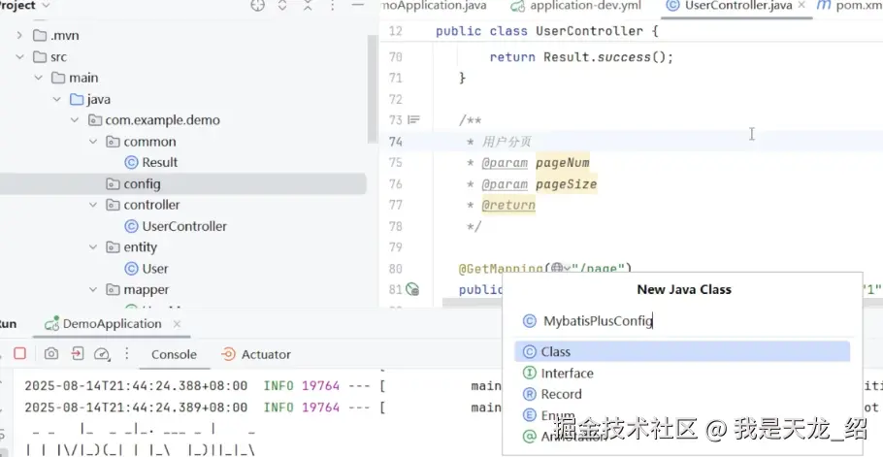The image size is (883, 457).
Task: Select the Result class in tree
Action: [151, 163]
